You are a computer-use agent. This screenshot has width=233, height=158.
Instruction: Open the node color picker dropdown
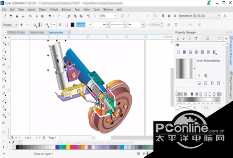point(195,108)
